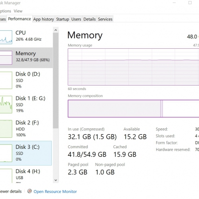
Task: Select the Memory performance entry
Action: tap(26, 58)
